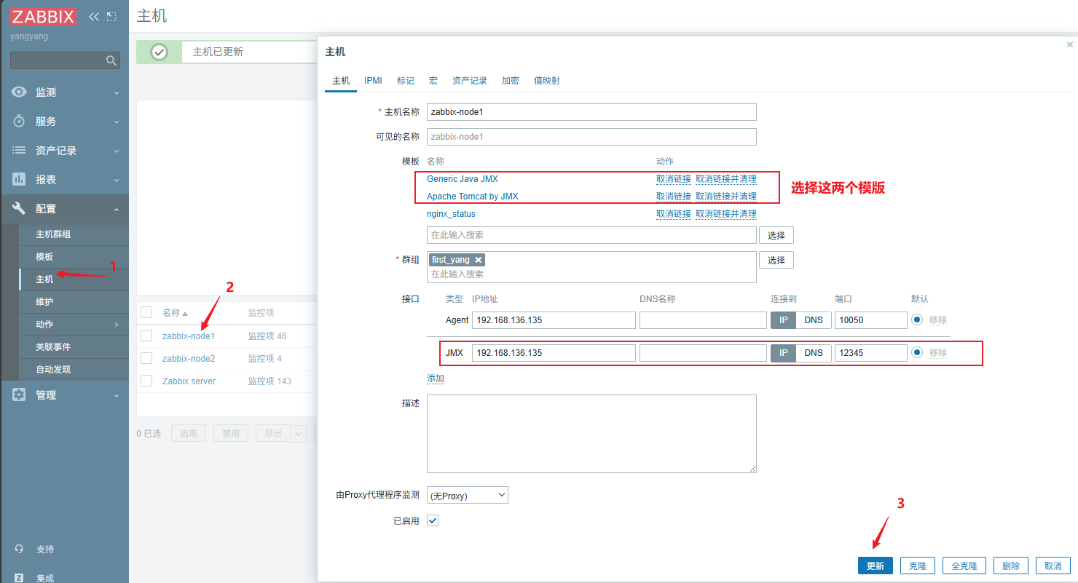This screenshot has width=1078, height=583.
Task: Switch to the 宏 tab
Action: coord(433,81)
